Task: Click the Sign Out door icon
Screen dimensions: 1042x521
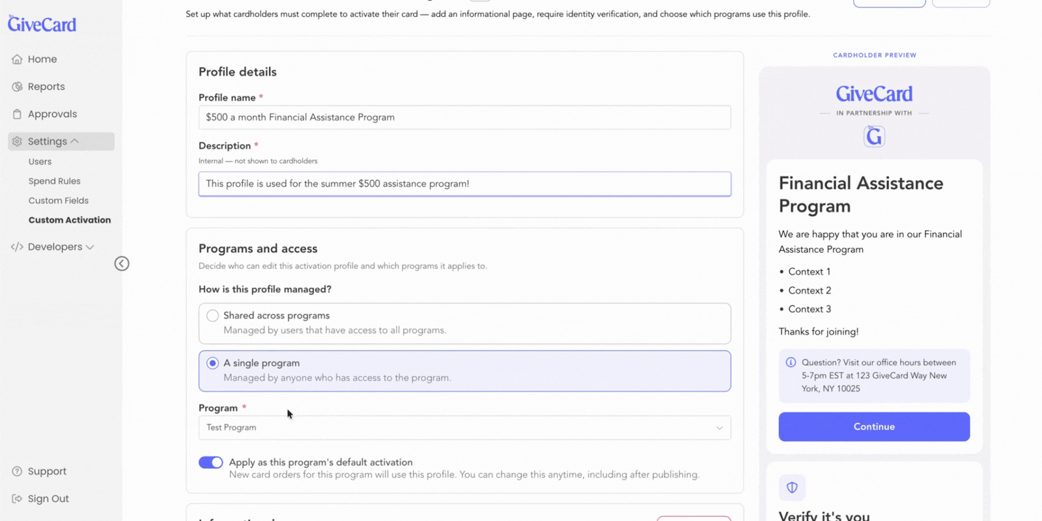Action: (17, 499)
